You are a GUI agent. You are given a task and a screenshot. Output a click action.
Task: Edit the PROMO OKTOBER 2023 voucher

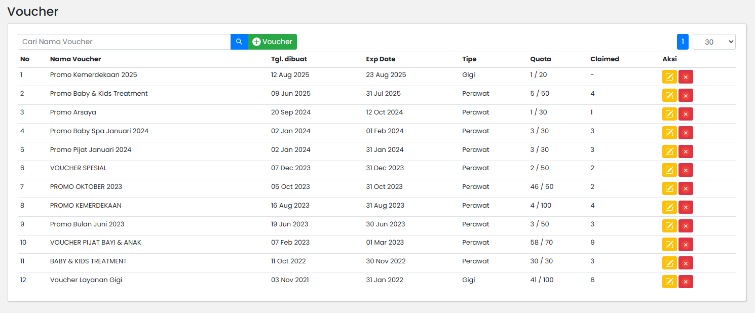click(x=669, y=188)
